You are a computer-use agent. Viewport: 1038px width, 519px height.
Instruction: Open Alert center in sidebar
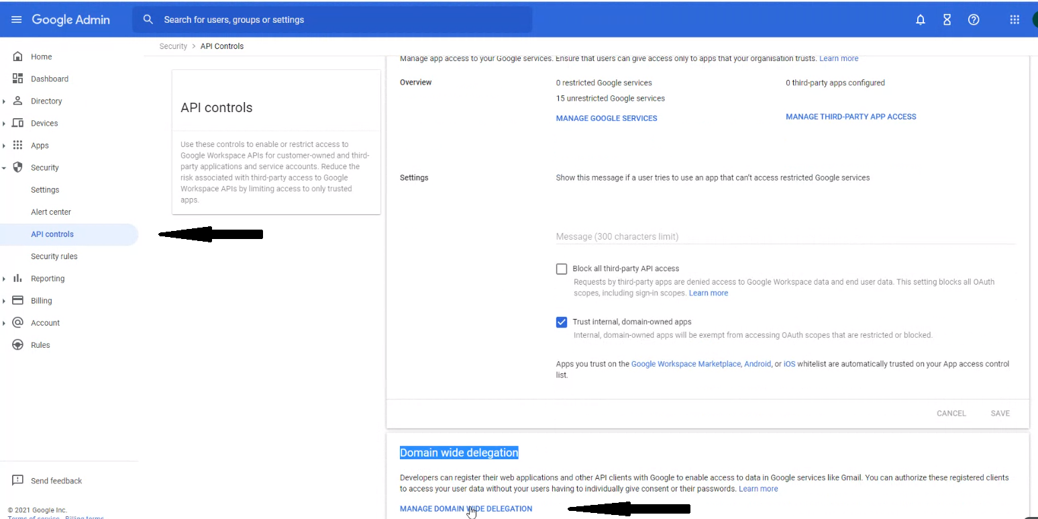tap(51, 212)
